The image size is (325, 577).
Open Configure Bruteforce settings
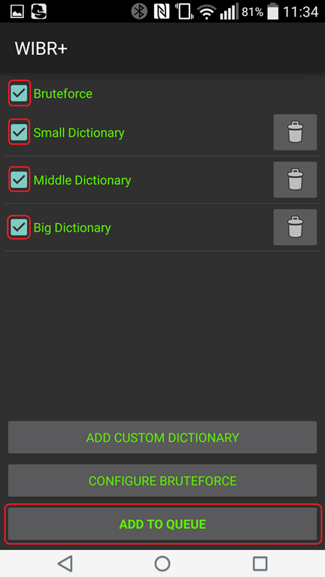tap(162, 481)
